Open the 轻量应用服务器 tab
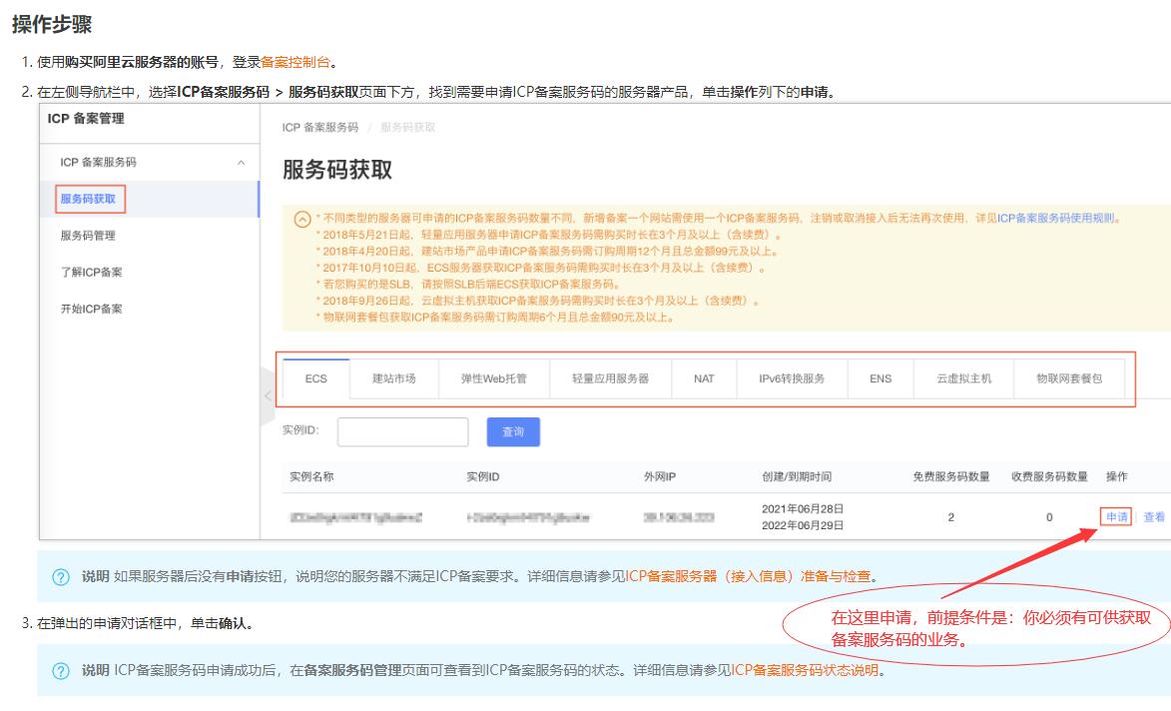 610,378
